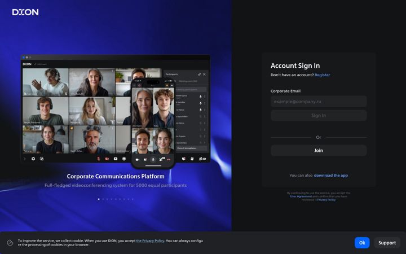The image size is (406, 254).
Task: Focus the Corporate Email input field
Action: click(x=319, y=102)
